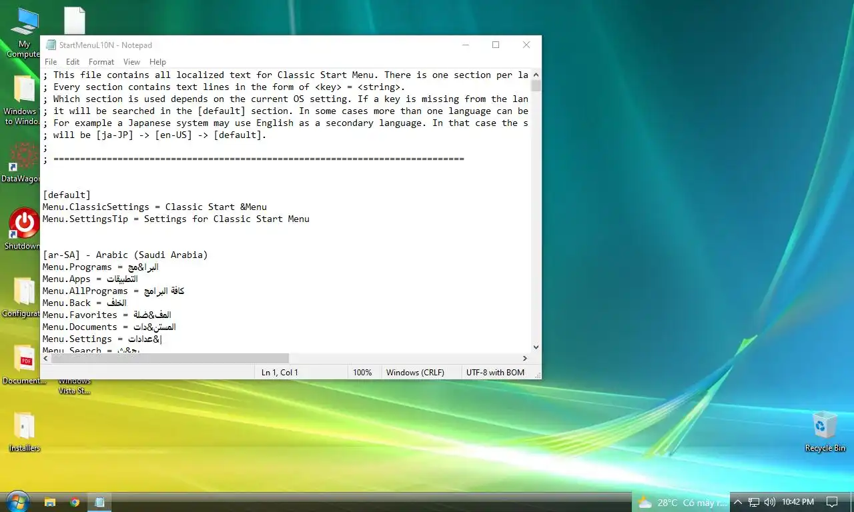Click the [default] section header line
Viewport: 854px width, 512px height.
click(67, 195)
